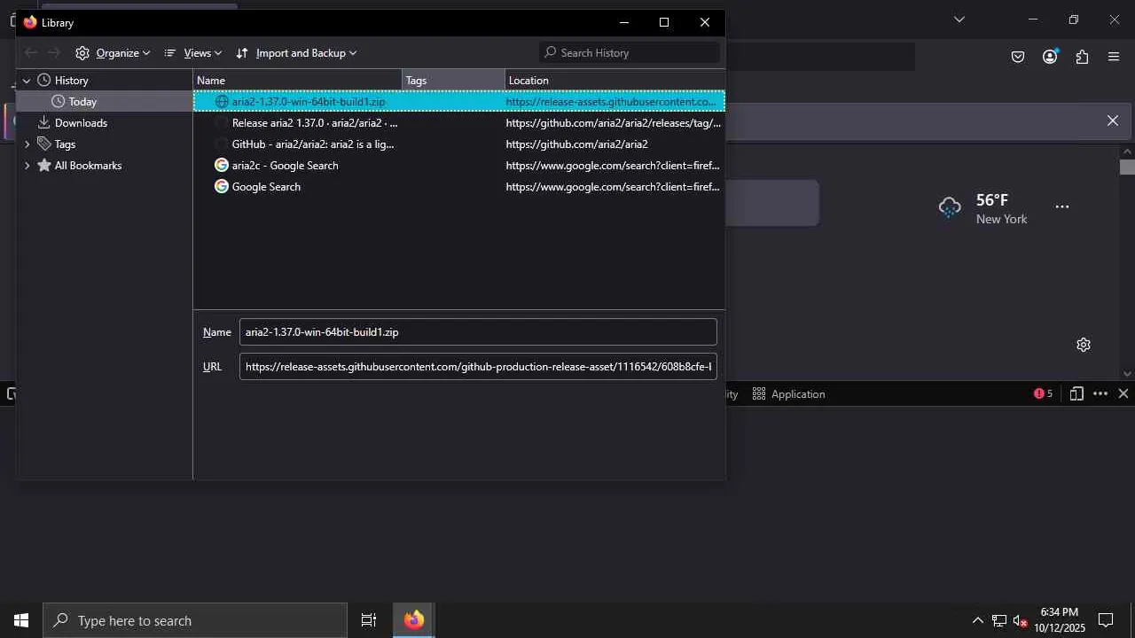
Task: Sort by the Tags column header
Action: click(453, 81)
